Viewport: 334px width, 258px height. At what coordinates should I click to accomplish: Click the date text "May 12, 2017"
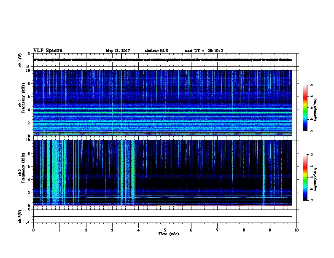(118, 51)
